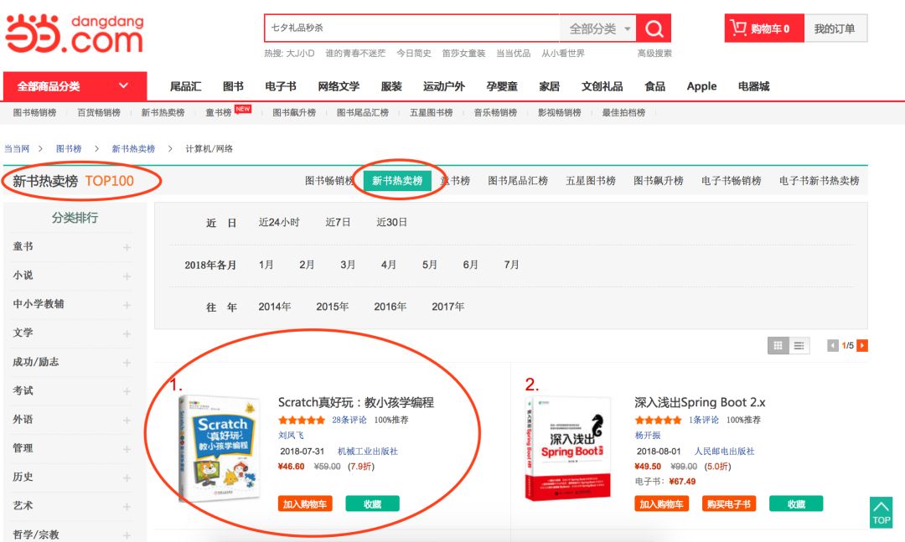The width and height of the screenshot is (905, 542).
Task: Expand the 中小学教辅 category plus
Action: (x=127, y=305)
